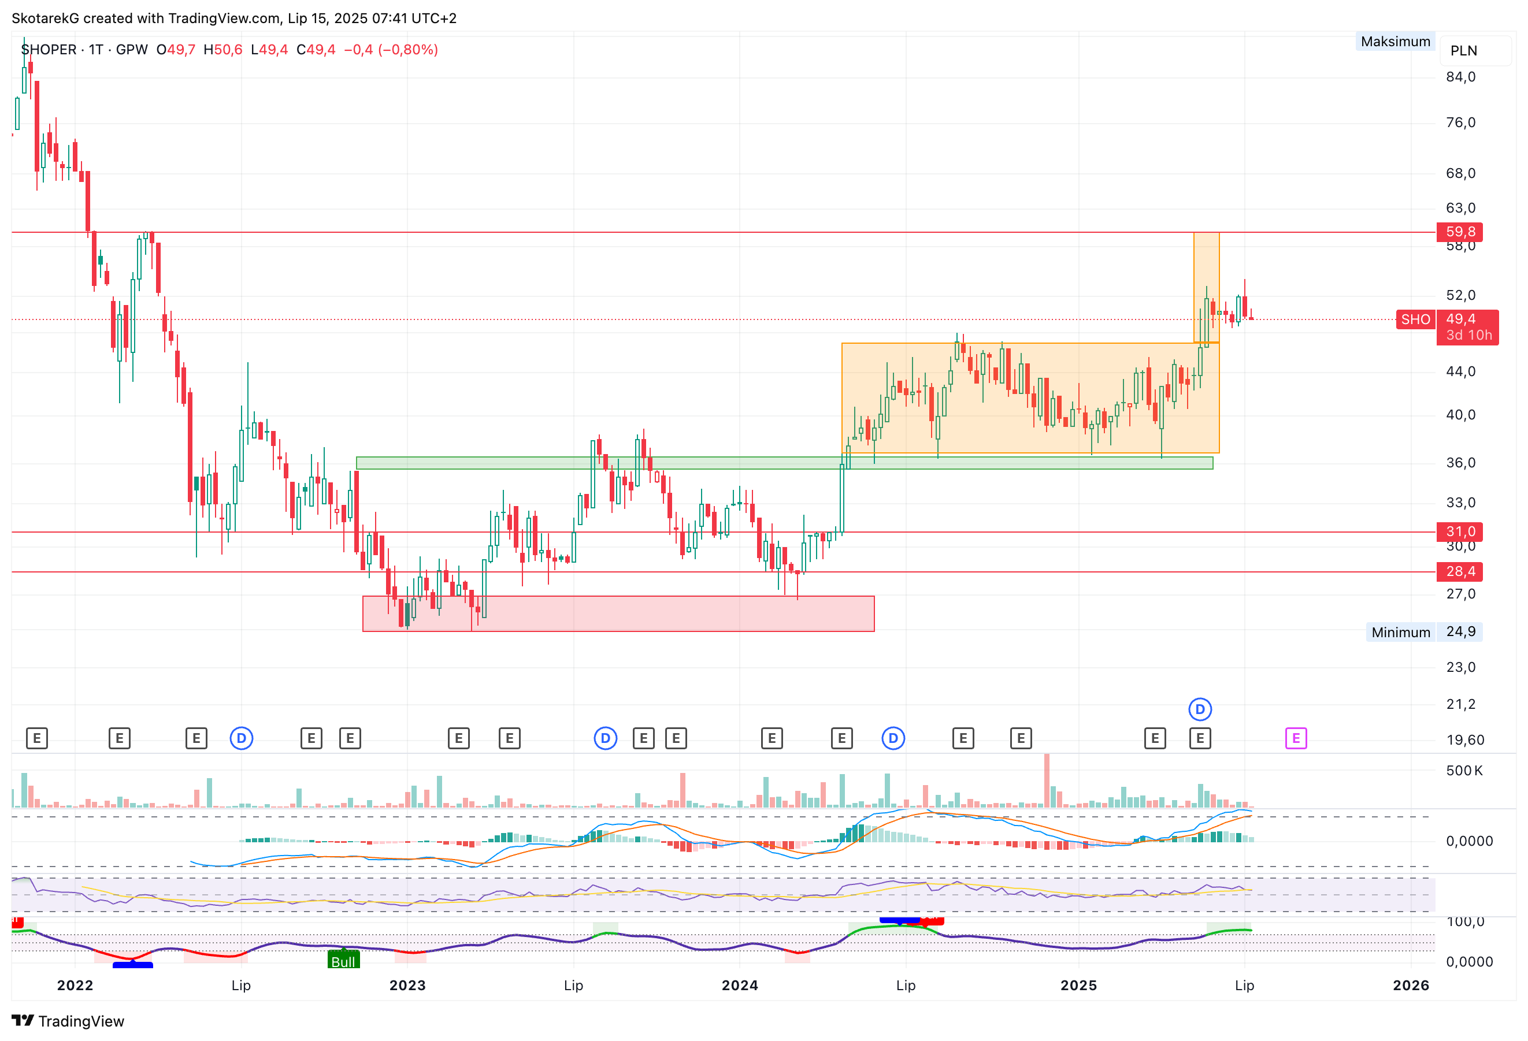Click the raised blue dividend D marker above the 2025 E marker
Image resolution: width=1528 pixels, height=1041 pixels.
point(1200,709)
